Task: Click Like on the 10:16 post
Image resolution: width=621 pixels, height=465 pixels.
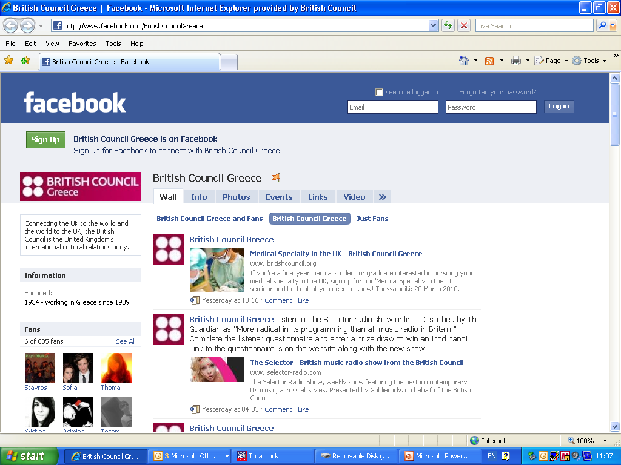Action: tap(303, 300)
